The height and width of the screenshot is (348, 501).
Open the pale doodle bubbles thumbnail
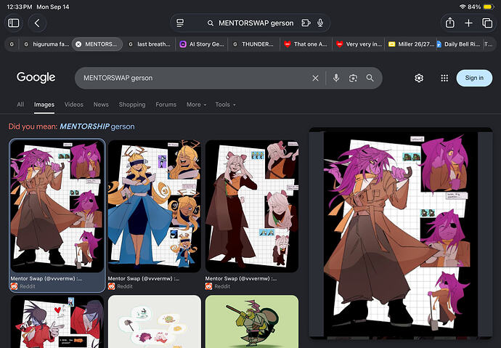pos(155,321)
